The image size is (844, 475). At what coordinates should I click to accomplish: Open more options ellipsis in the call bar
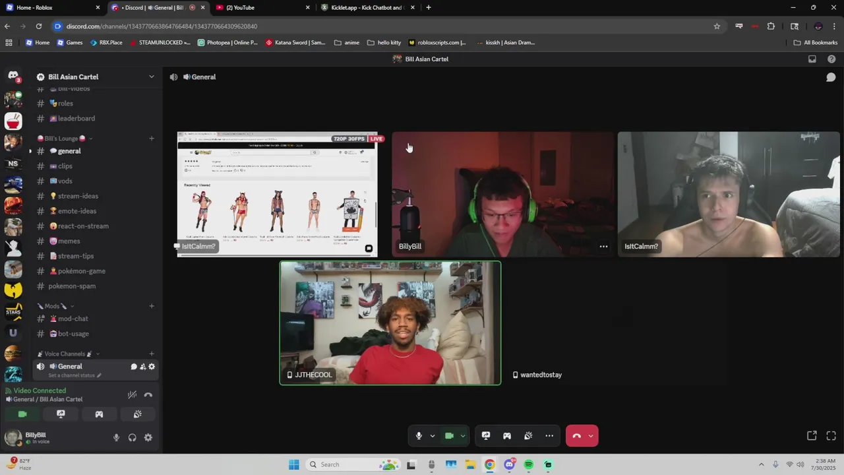[549, 435]
